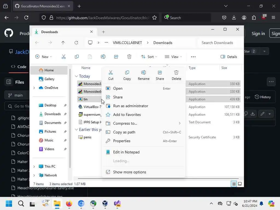Open Music in the navigation pane
The image size is (280, 210).
[x=49, y=140]
